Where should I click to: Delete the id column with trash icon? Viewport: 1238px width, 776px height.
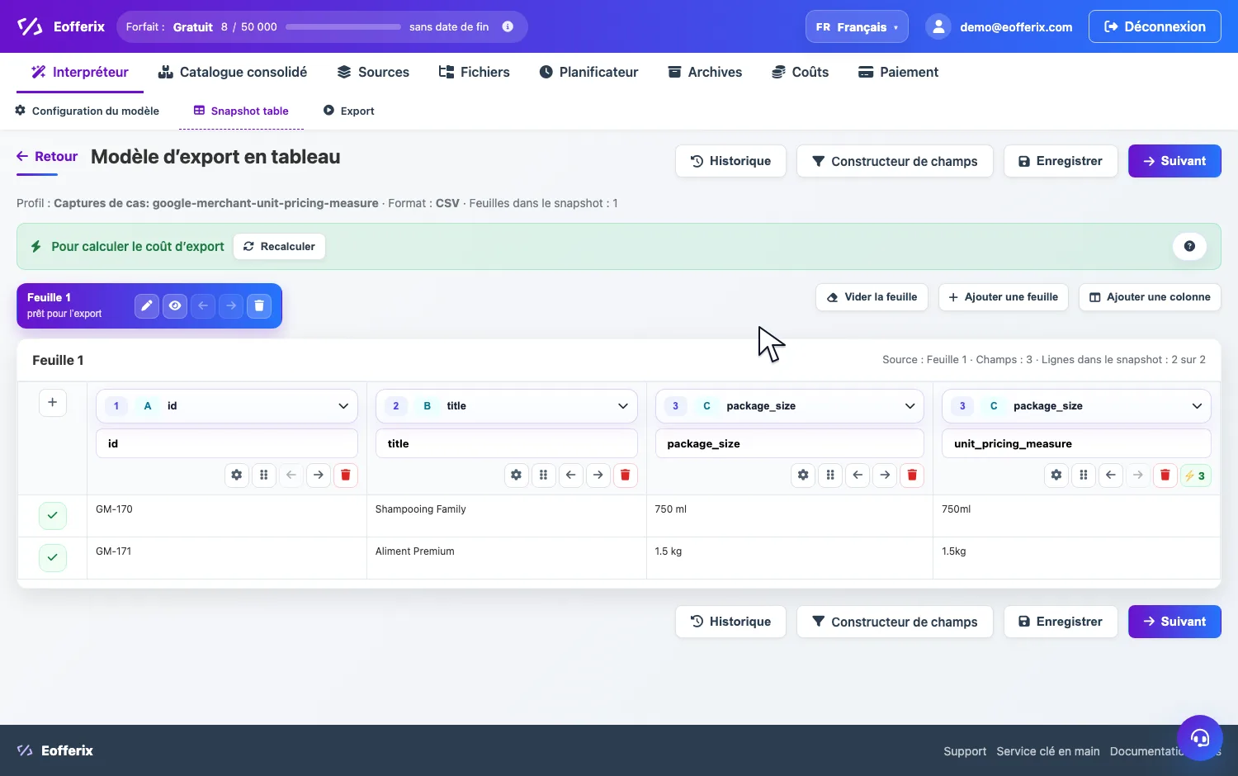(346, 475)
